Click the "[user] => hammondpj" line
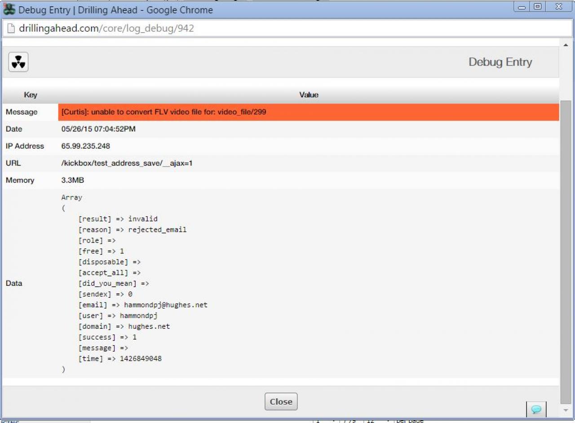 click(x=118, y=316)
